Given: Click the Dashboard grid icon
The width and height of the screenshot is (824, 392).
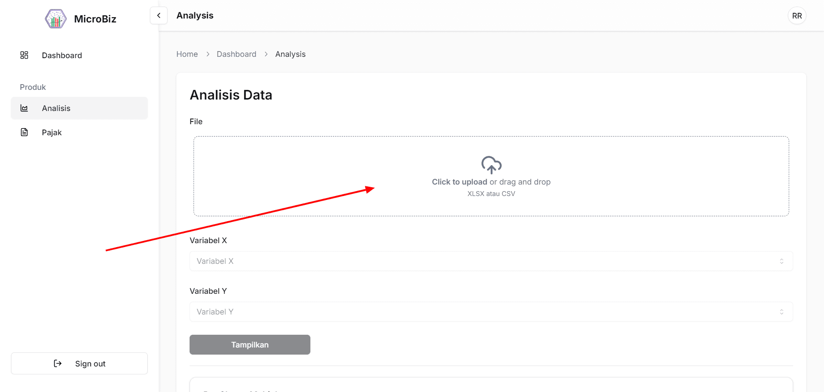Looking at the screenshot, I should (24, 55).
